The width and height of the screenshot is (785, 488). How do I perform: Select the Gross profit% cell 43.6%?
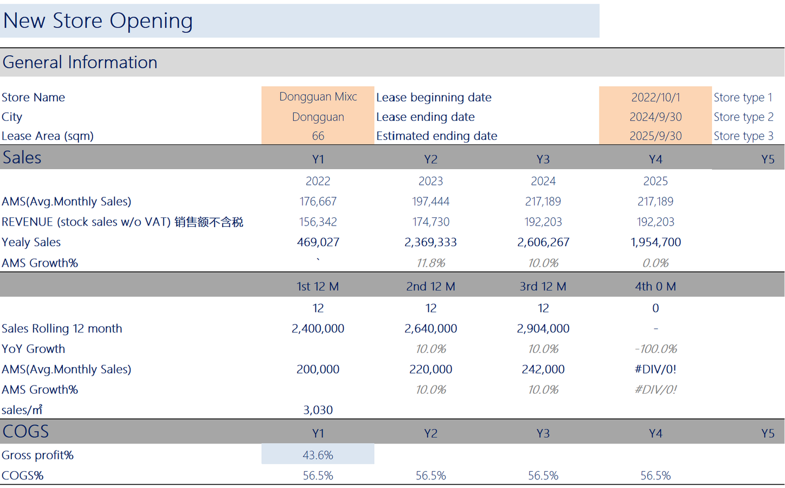[318, 455]
